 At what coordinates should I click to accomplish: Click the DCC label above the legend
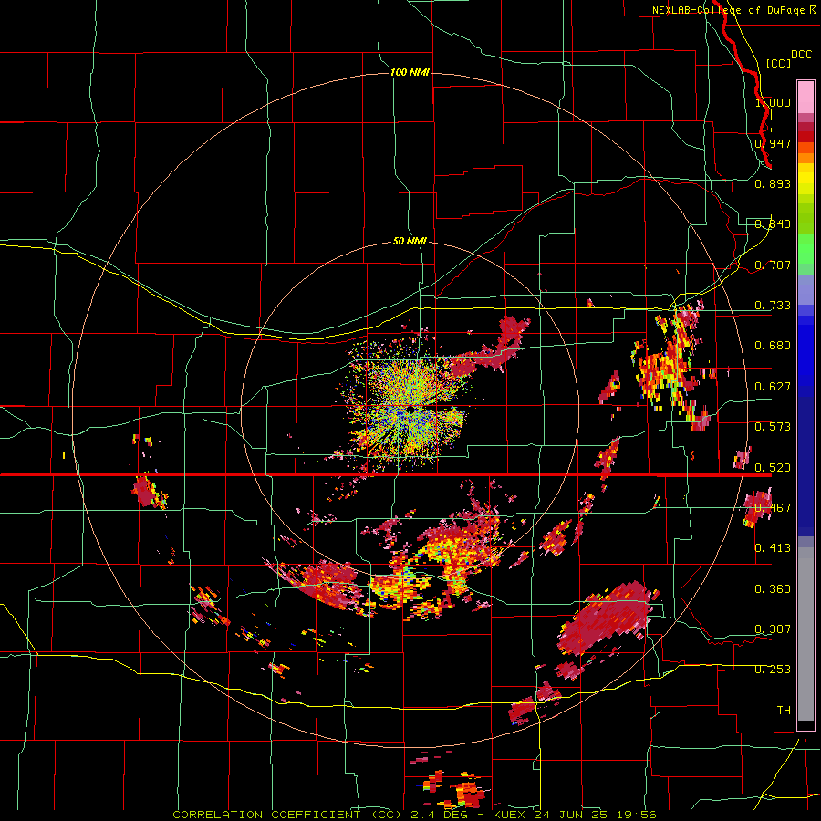click(802, 55)
